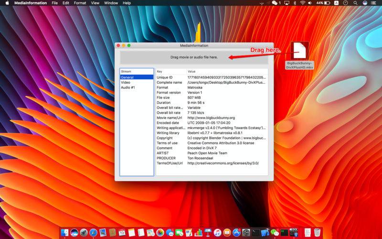The height and width of the screenshot is (239, 382).
Task: Click Bluetooth menu bar icon
Action: [295, 3]
